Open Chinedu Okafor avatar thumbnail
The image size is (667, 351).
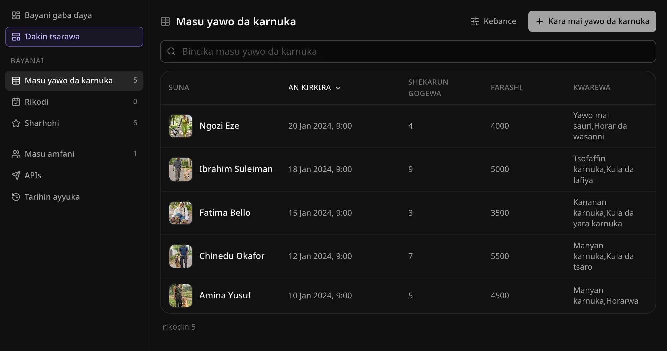click(x=181, y=256)
